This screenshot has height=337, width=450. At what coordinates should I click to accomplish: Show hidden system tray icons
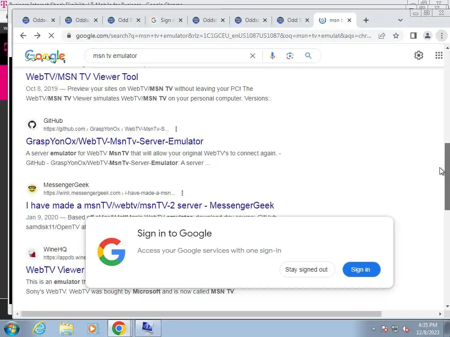click(x=374, y=329)
